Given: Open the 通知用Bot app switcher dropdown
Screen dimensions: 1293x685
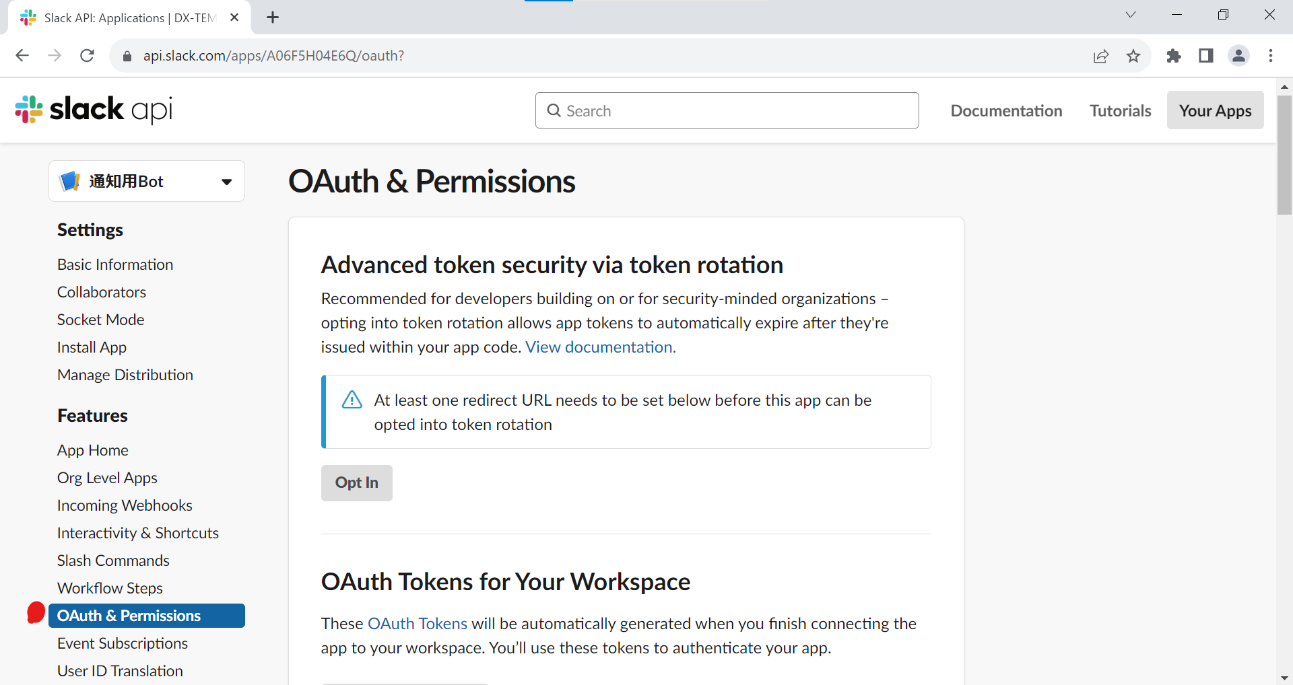Looking at the screenshot, I should coord(226,180).
